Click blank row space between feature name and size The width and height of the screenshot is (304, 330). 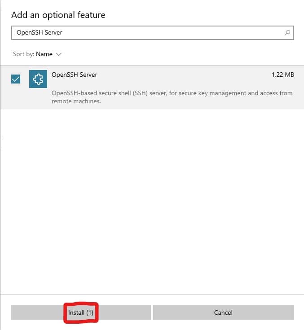(x=180, y=75)
